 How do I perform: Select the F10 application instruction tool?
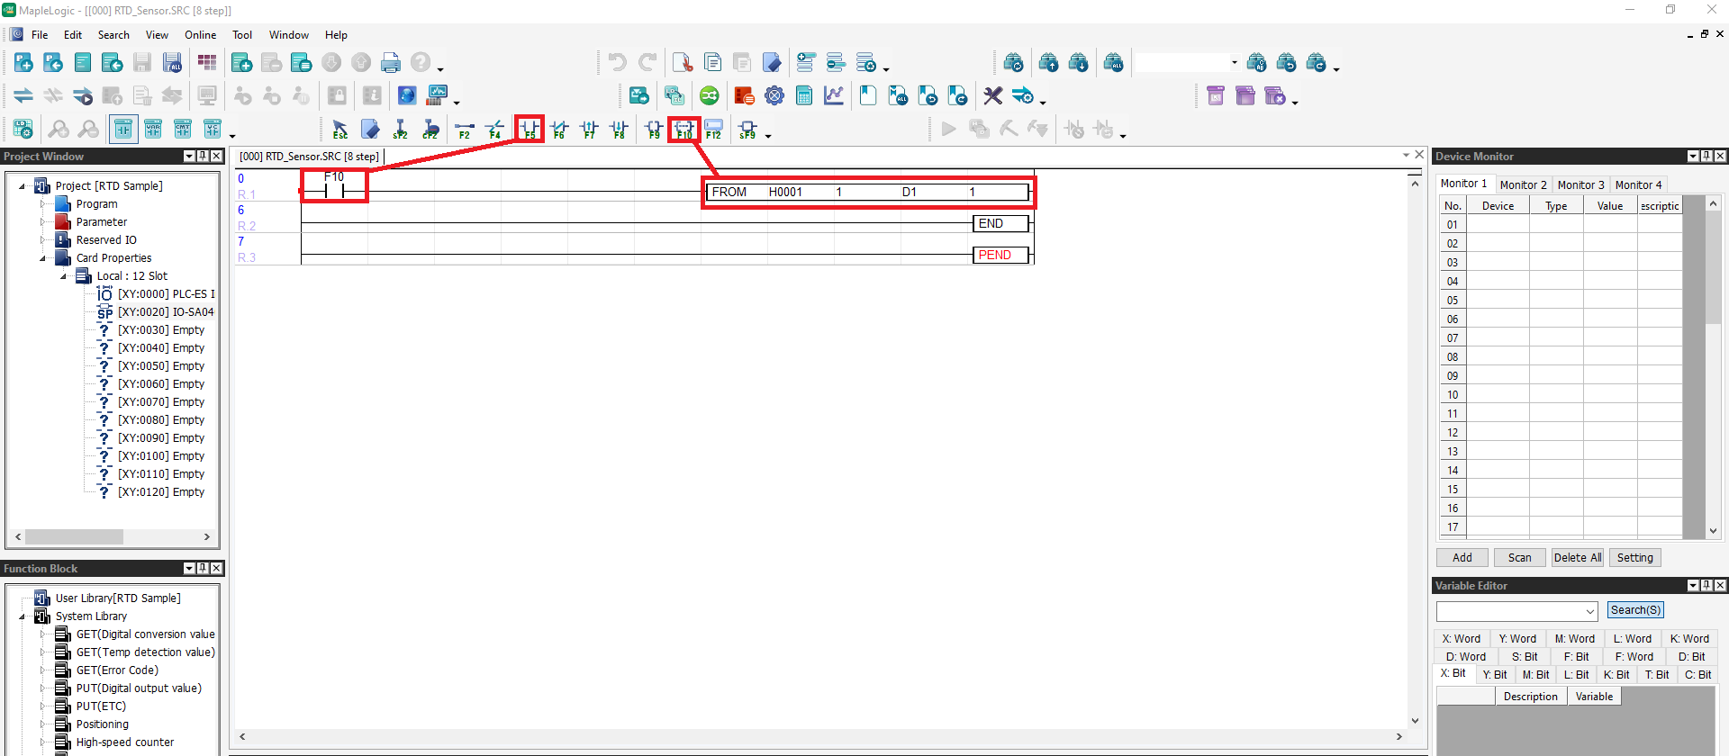pyautogui.click(x=684, y=129)
